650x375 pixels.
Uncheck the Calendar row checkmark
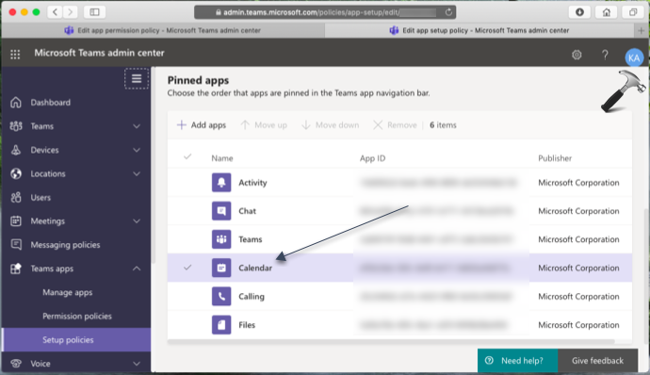coord(187,268)
